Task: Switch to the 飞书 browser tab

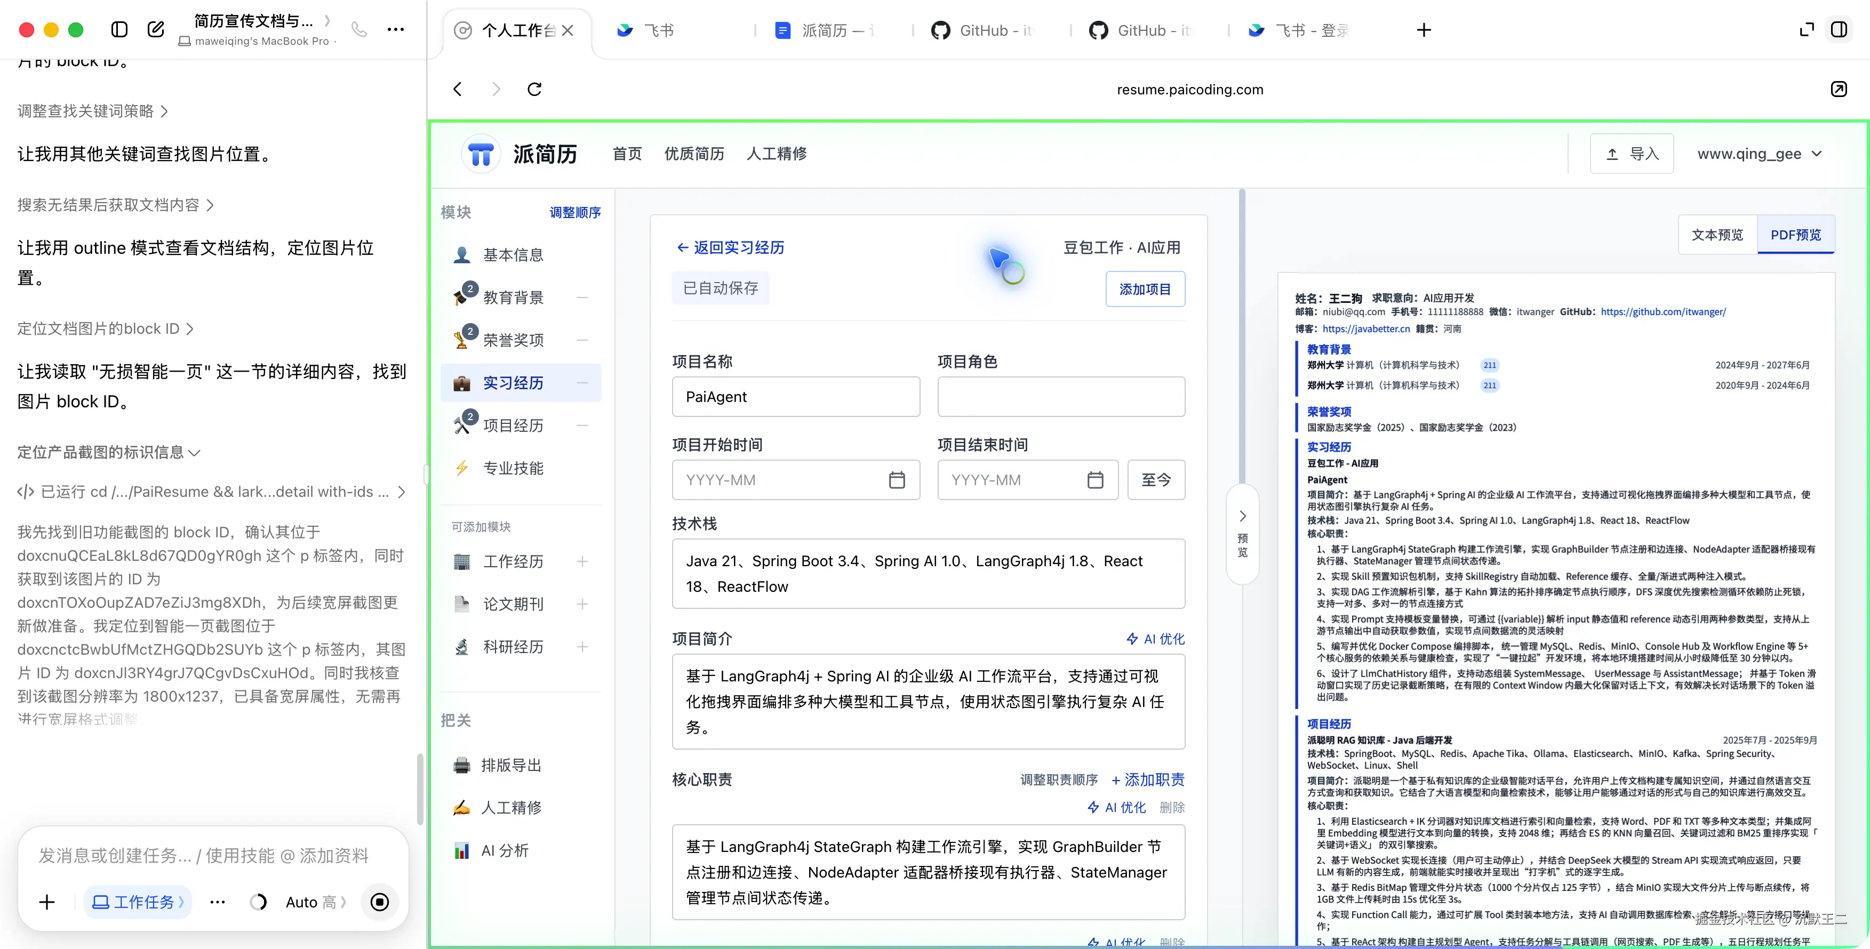Action: 646,30
